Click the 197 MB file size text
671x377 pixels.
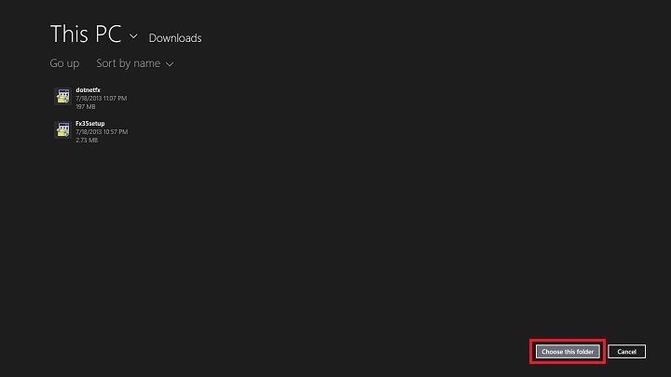coord(85,105)
